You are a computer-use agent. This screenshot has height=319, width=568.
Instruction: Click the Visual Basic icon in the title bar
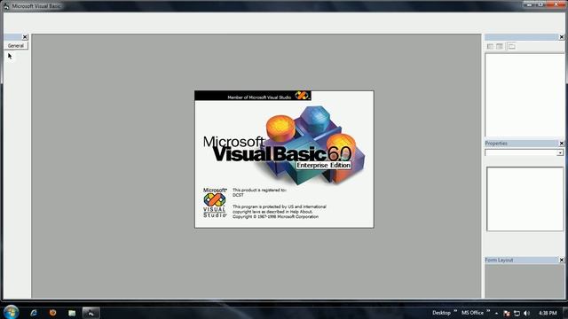coord(6,6)
